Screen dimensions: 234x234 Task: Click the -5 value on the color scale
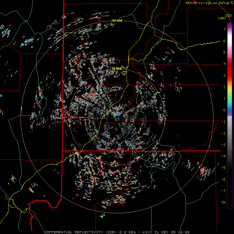coord(223,168)
